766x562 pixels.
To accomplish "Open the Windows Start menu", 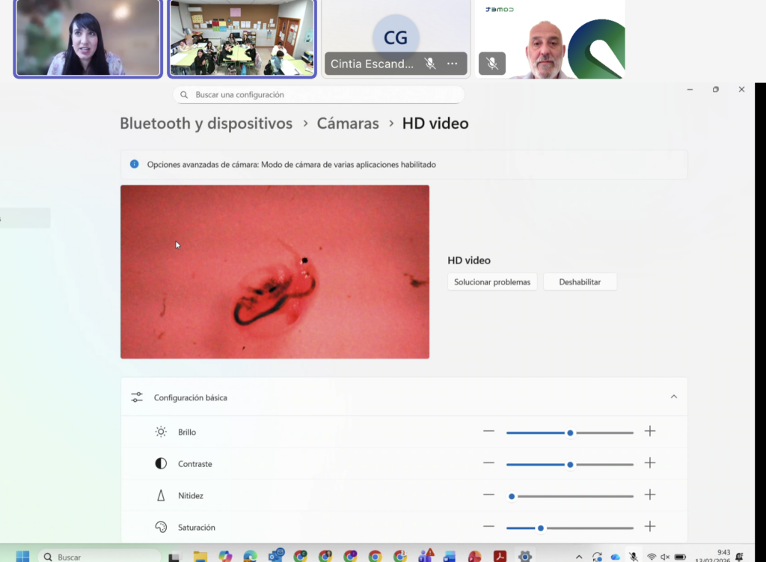I will click(22, 556).
